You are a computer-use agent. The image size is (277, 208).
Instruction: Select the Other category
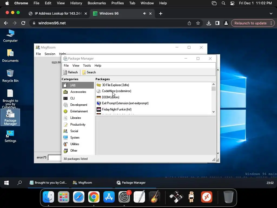tap(78, 151)
